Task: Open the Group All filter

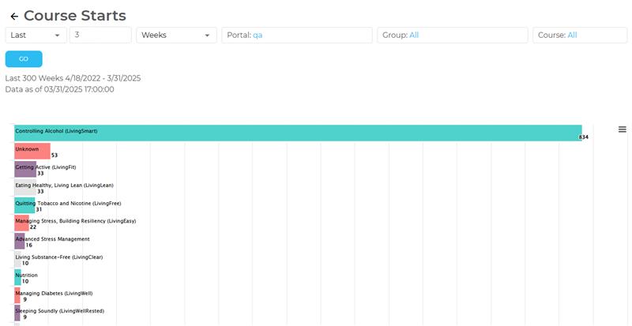Action: pos(452,36)
